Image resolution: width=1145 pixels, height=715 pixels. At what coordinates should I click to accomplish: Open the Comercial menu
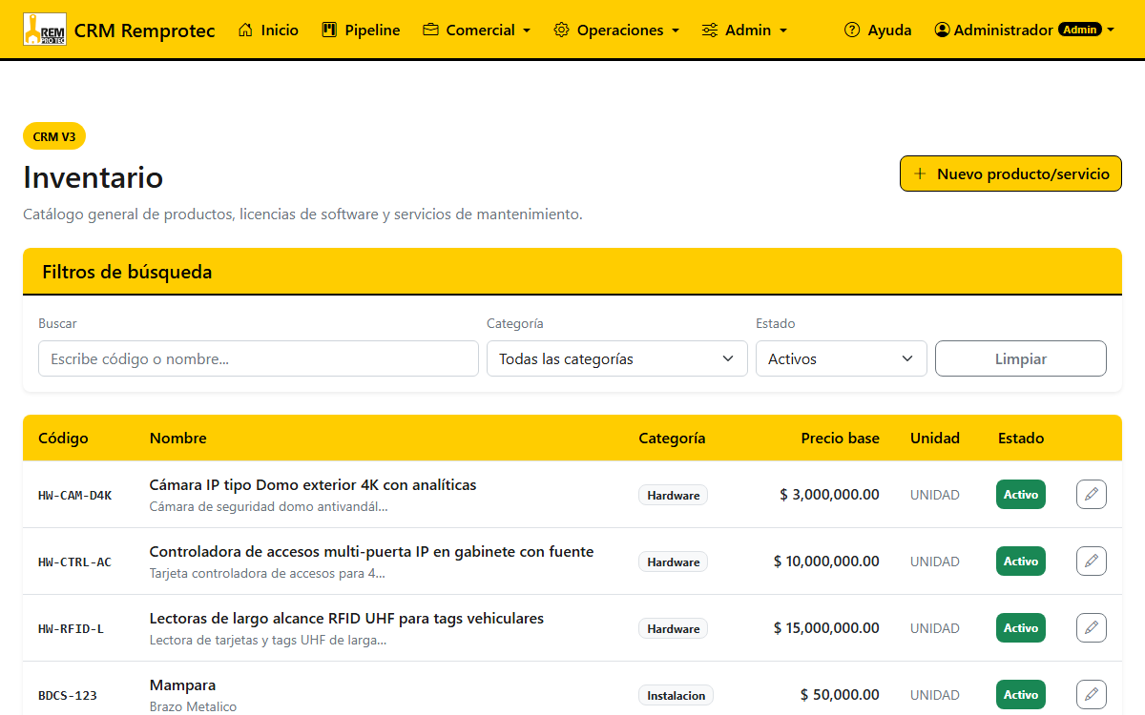coord(476,30)
